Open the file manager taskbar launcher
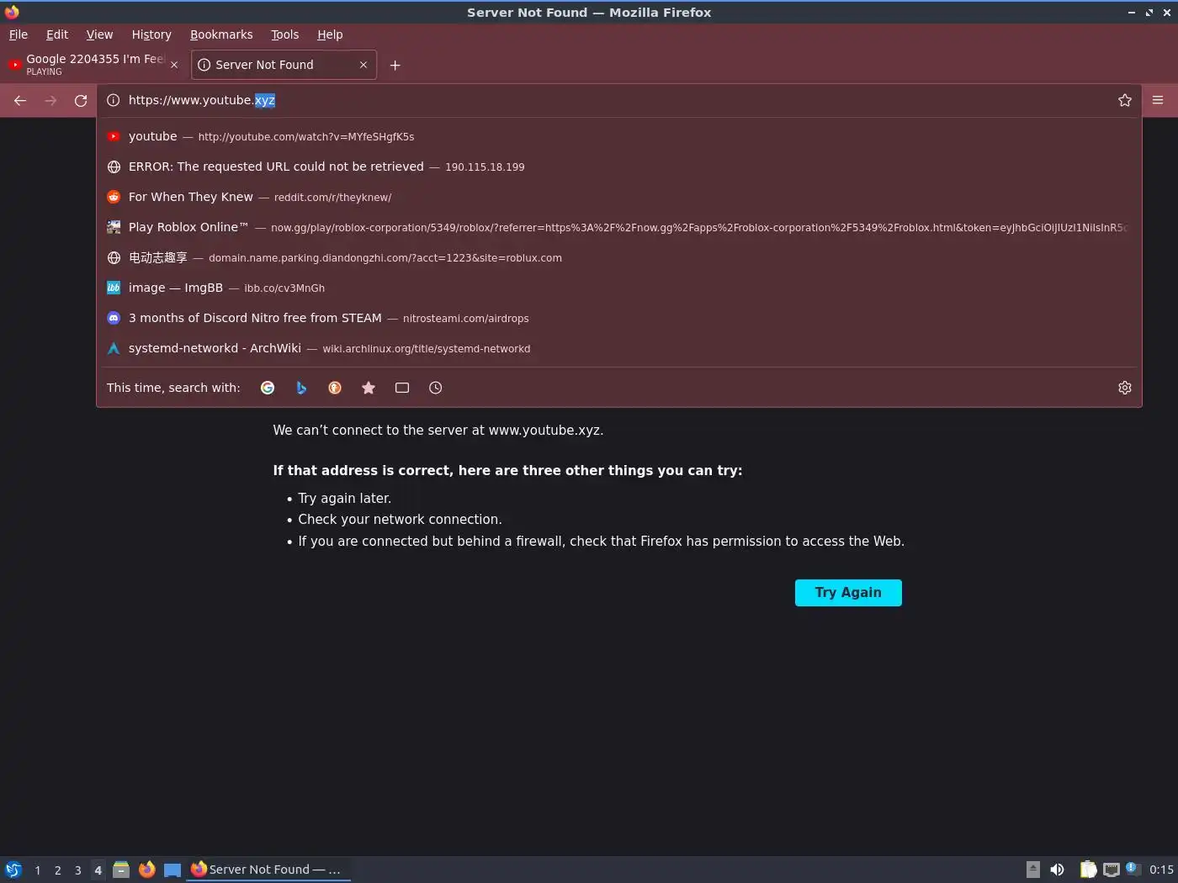Image resolution: width=1178 pixels, height=883 pixels. tap(121, 870)
